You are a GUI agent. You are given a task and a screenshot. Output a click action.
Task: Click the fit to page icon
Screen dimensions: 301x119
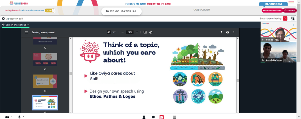pos(145,32)
